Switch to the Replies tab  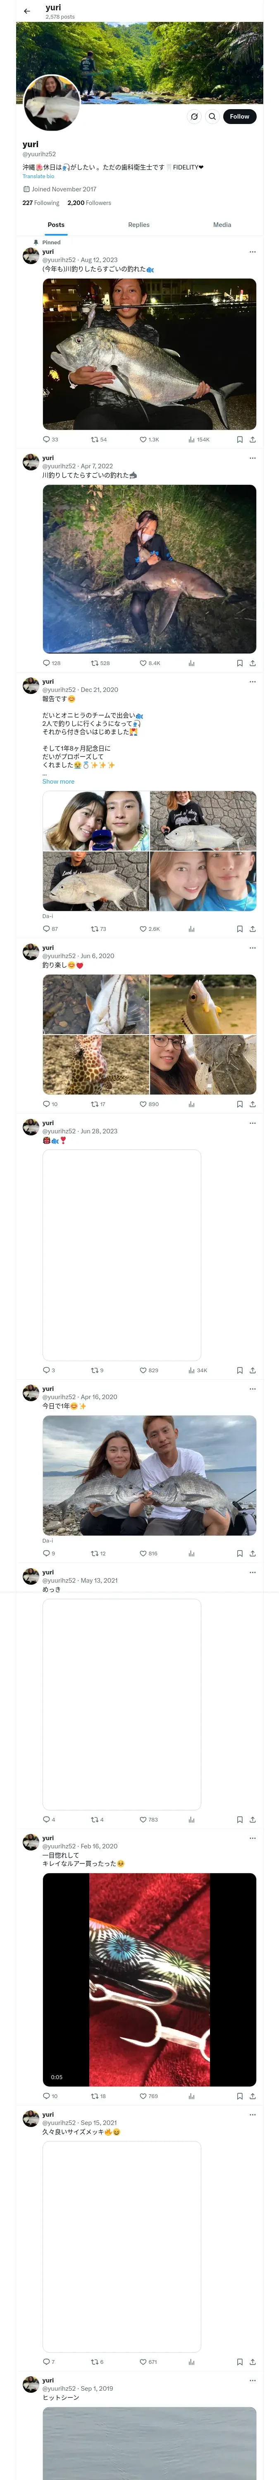pyautogui.click(x=138, y=224)
